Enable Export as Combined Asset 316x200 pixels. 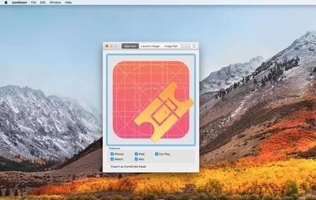tap(108, 166)
